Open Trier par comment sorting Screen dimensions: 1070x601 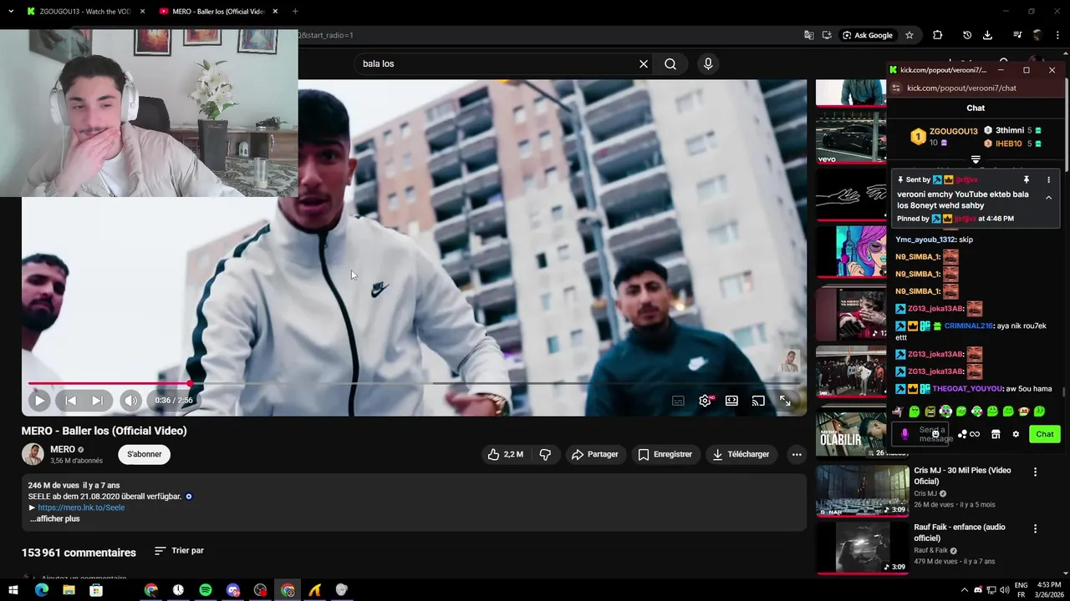[x=179, y=551]
